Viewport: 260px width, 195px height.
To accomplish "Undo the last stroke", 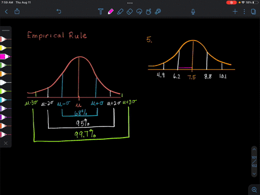I will 59,11.
